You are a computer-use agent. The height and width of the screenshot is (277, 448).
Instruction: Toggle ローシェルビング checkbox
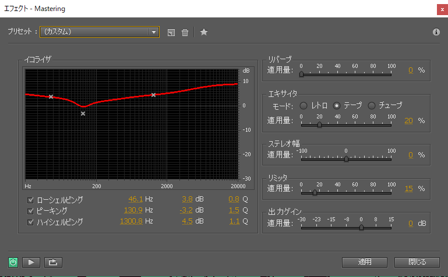pyautogui.click(x=30, y=200)
